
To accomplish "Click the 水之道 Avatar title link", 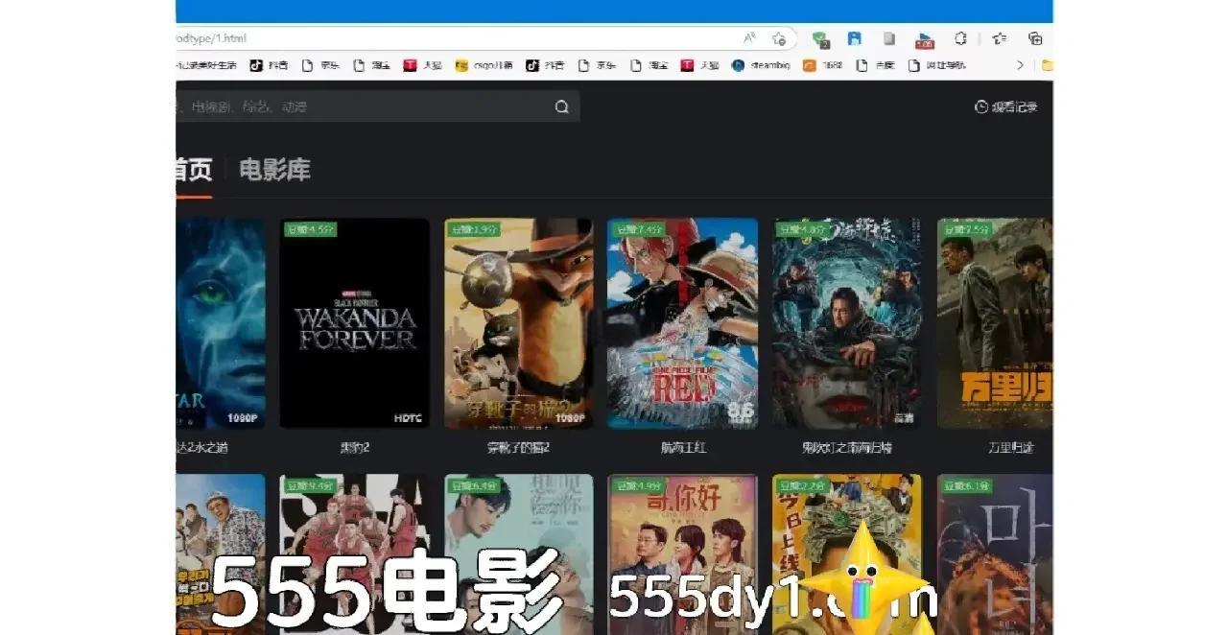I will pyautogui.click(x=202, y=448).
